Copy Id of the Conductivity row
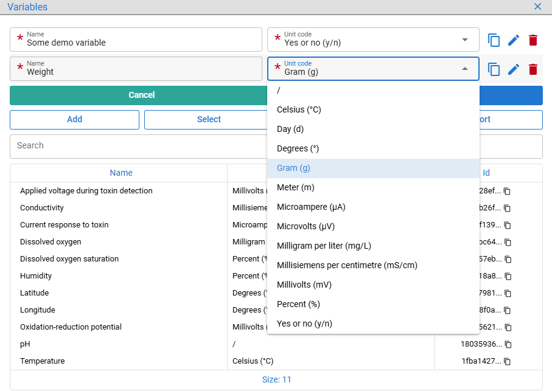 507,208
